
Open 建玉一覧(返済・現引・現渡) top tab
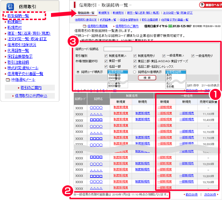(x=143, y=13)
